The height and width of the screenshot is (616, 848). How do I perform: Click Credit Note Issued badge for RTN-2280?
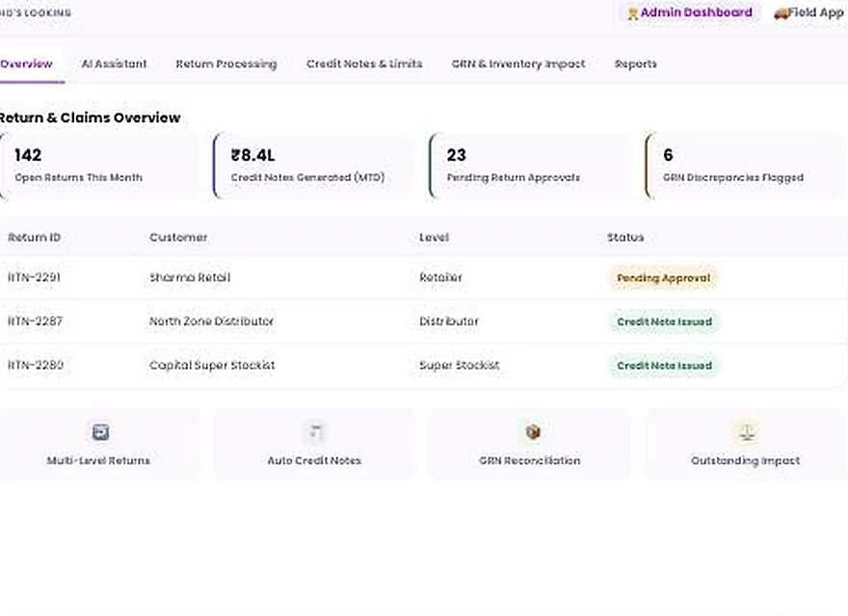[664, 366]
